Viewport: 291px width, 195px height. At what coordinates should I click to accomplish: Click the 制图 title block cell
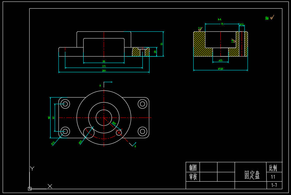click(x=193, y=168)
